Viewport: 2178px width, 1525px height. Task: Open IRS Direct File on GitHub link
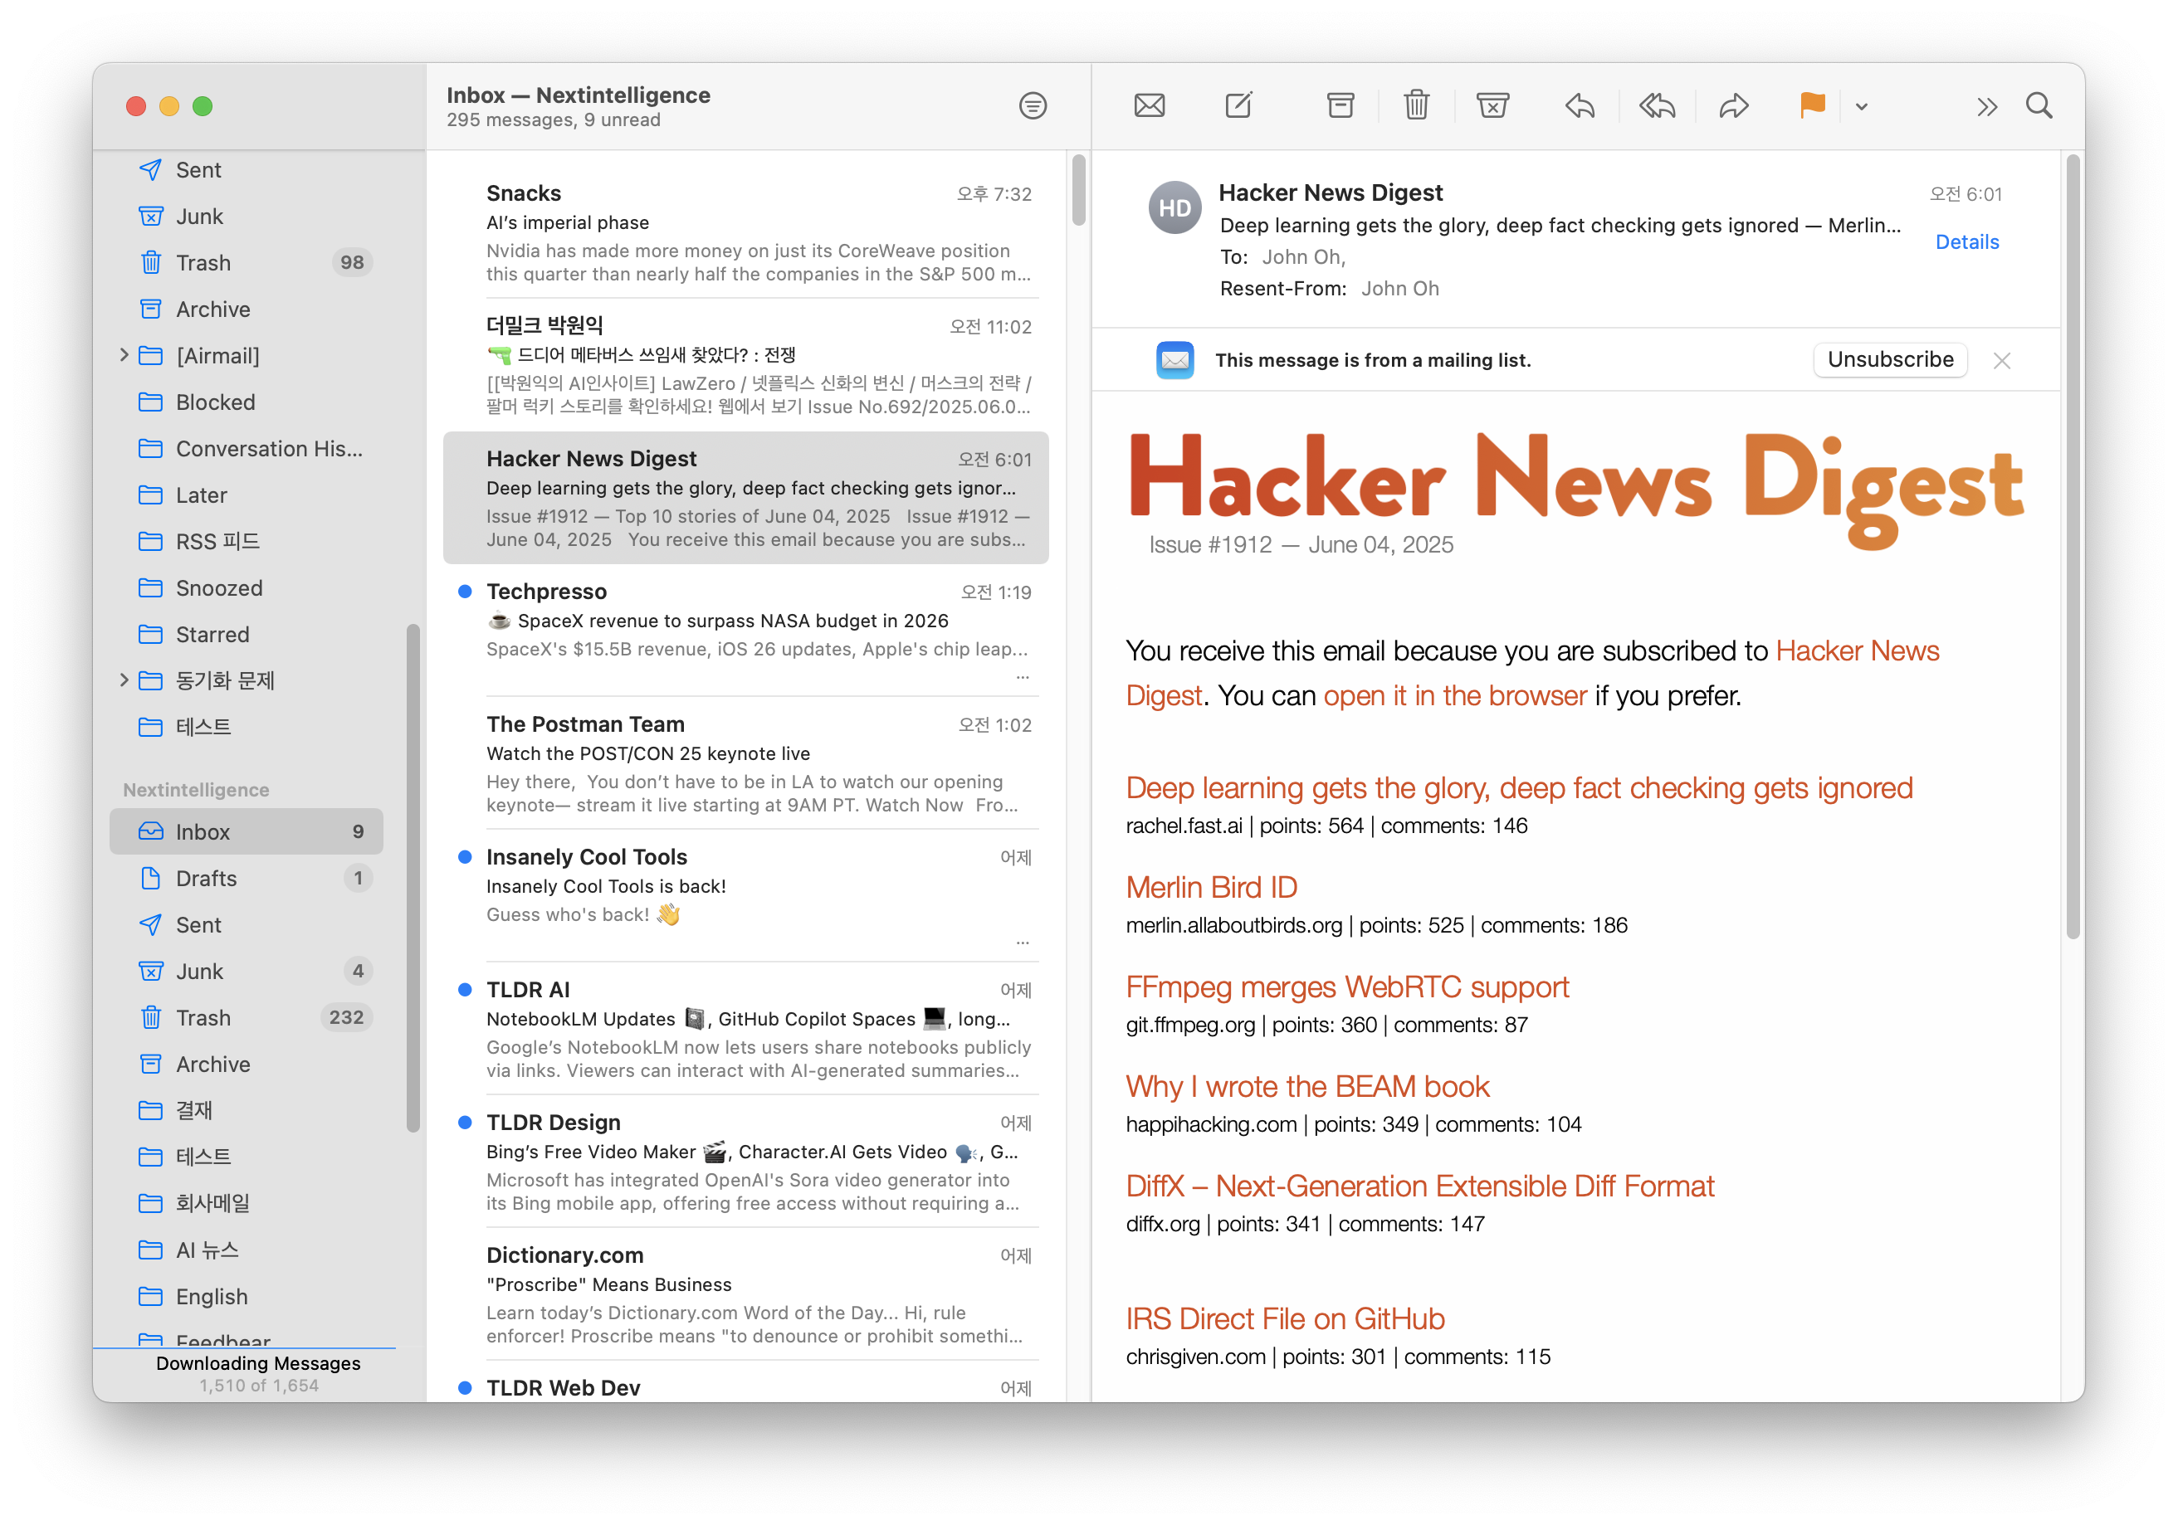point(1284,1318)
